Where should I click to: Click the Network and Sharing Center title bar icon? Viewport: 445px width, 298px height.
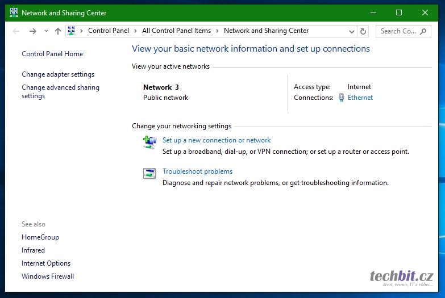[x=13, y=12]
